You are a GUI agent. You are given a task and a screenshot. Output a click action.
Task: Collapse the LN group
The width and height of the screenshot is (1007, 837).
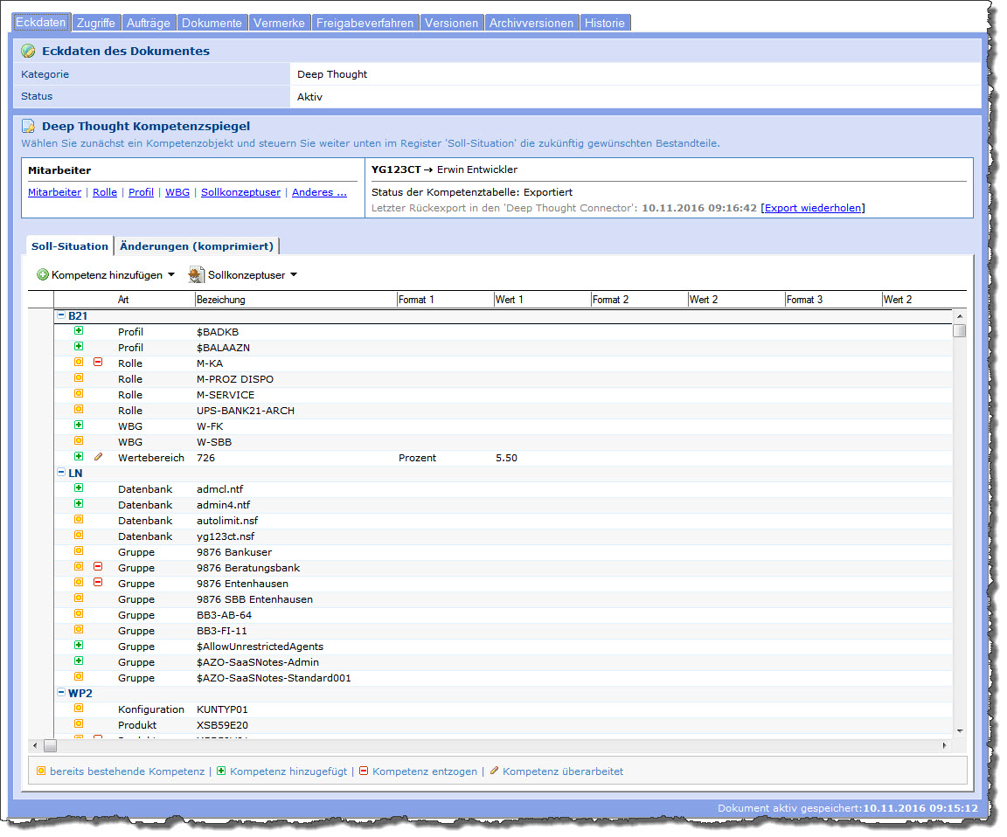[x=61, y=473]
